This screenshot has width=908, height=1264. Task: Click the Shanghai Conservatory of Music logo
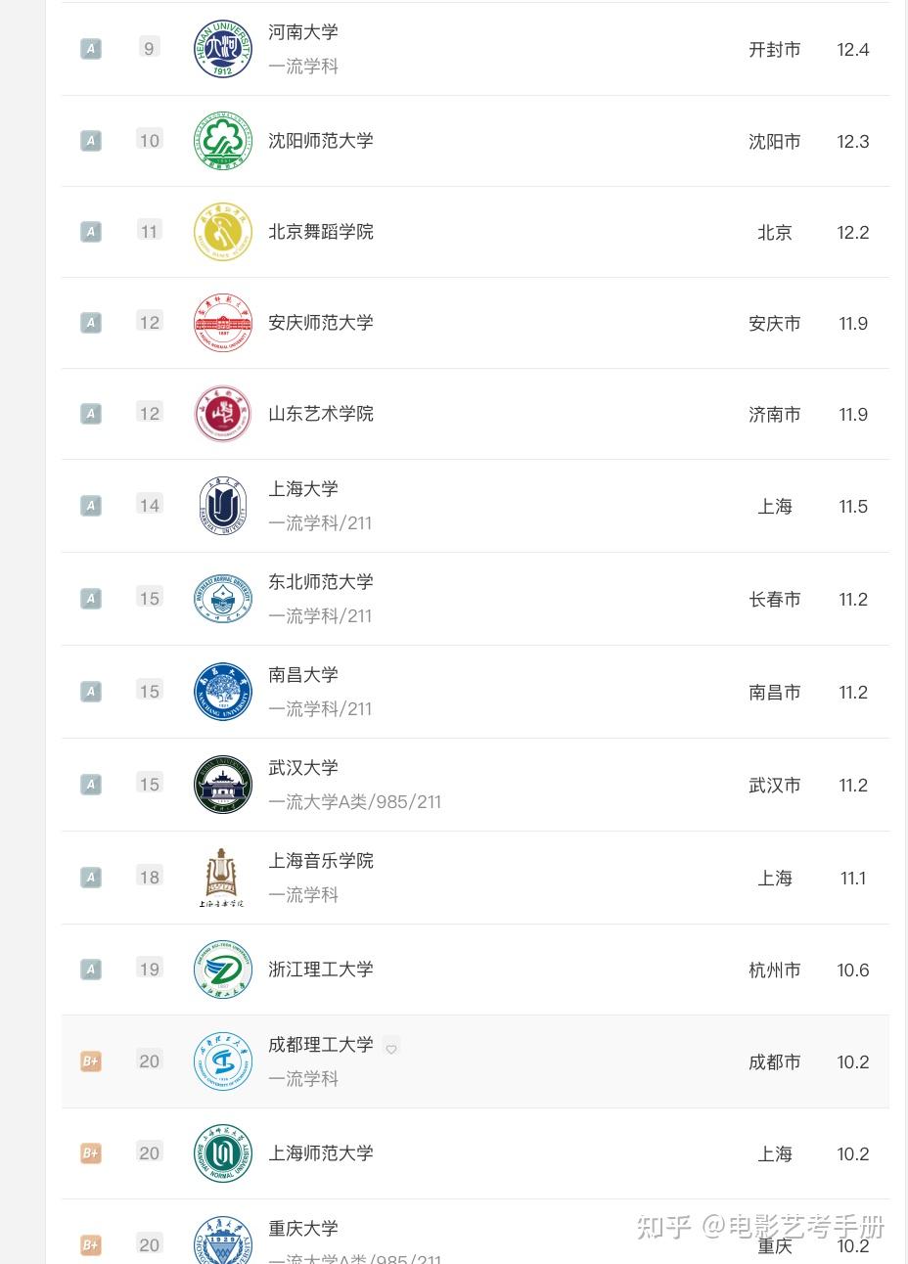click(x=221, y=878)
